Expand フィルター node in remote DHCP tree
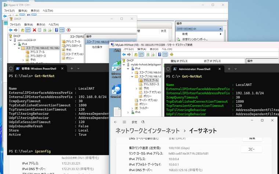Image resolution: width=279 pixels, height=174 pixels. coord(132,108)
